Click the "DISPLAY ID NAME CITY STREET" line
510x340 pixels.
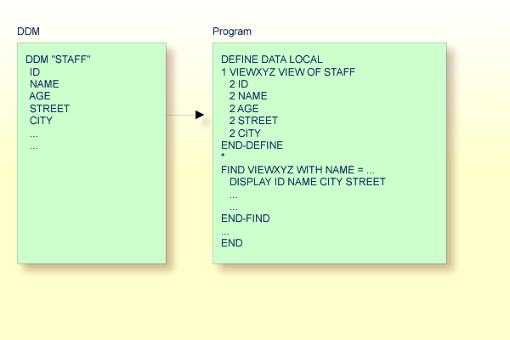pyautogui.click(x=307, y=182)
